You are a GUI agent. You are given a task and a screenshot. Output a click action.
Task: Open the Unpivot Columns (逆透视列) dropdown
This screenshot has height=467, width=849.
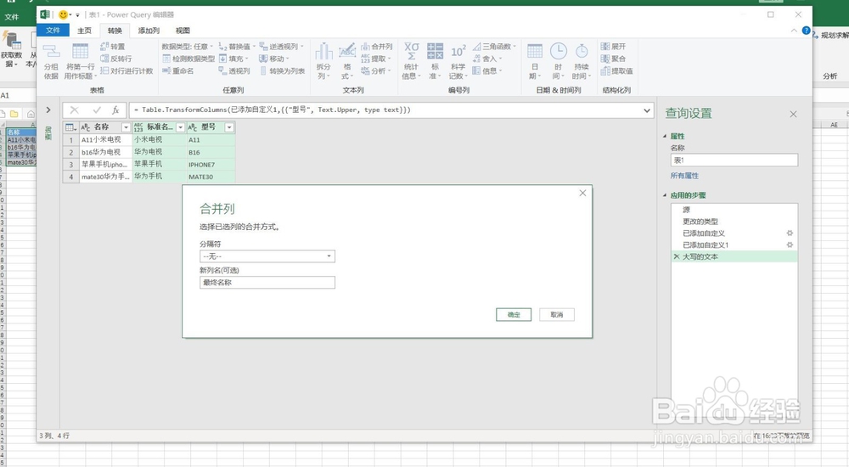[x=282, y=47]
